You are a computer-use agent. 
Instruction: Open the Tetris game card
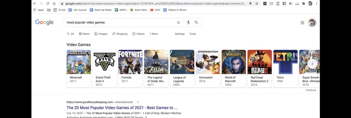point(285,69)
